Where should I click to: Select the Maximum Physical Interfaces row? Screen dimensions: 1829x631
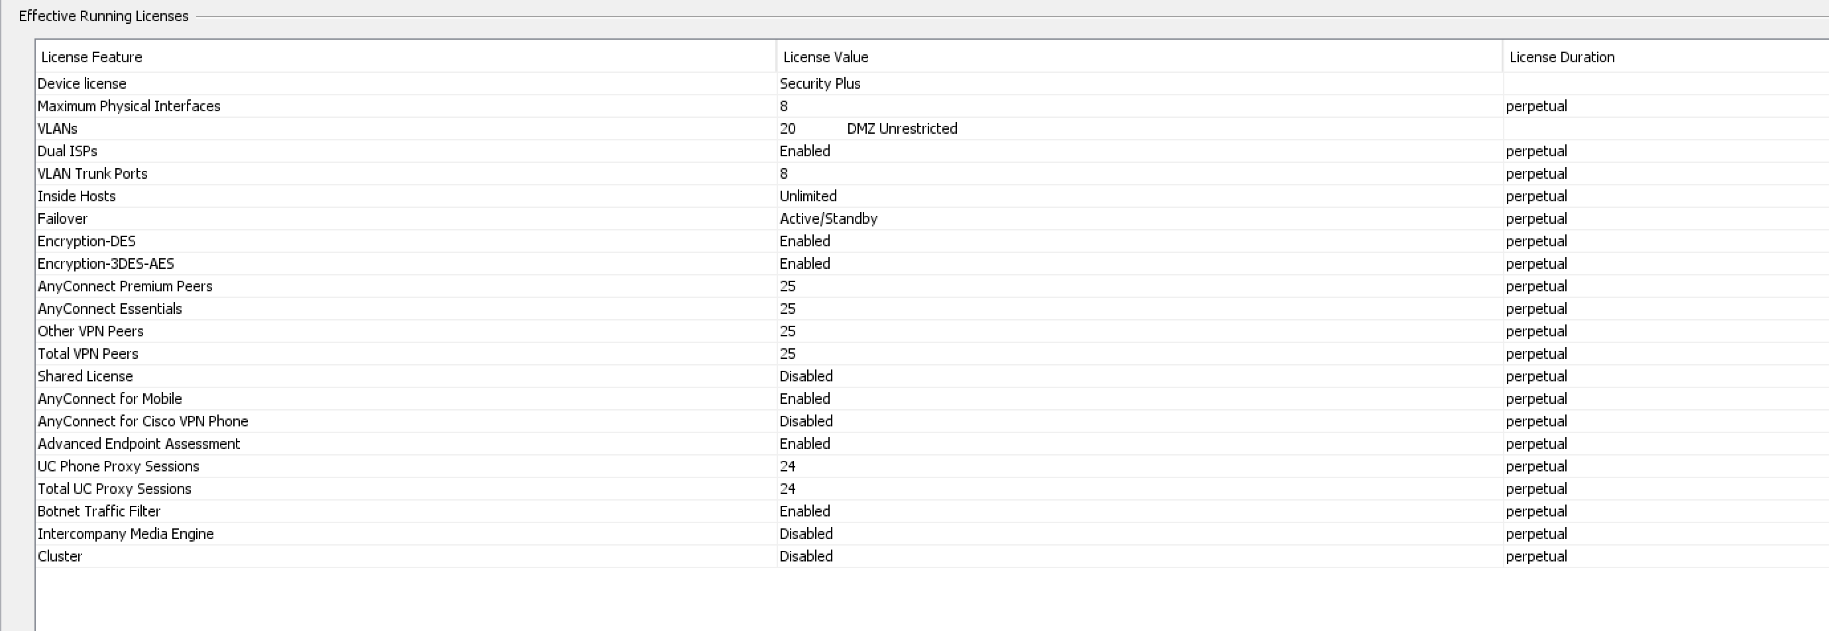click(932, 107)
